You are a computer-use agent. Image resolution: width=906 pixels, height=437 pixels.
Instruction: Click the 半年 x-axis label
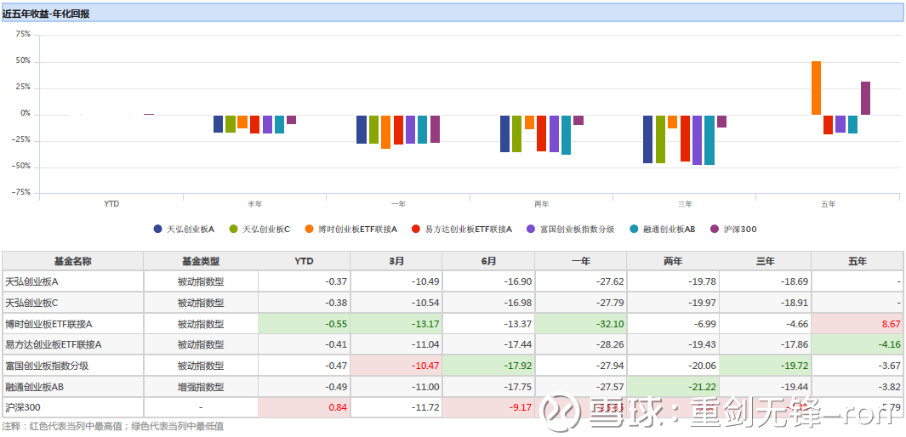[x=255, y=204]
